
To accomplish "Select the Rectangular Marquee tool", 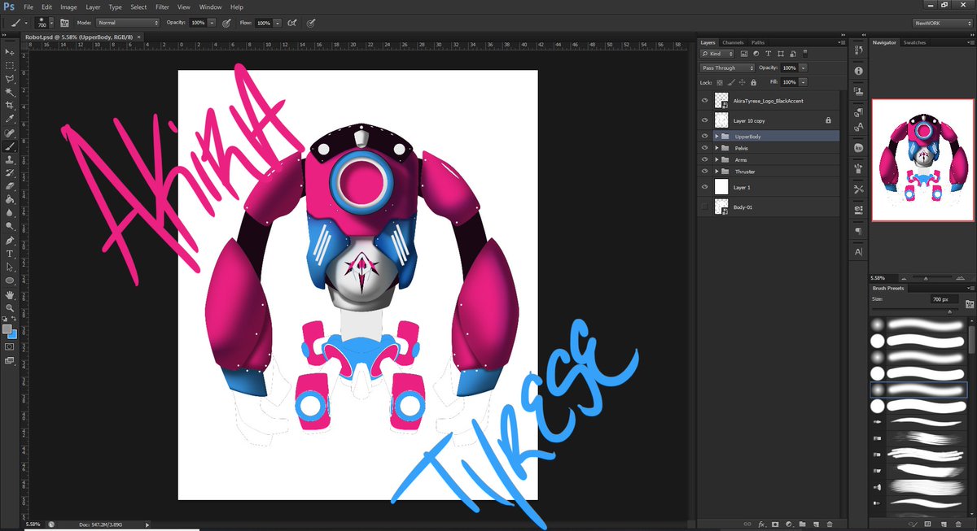I will point(10,66).
